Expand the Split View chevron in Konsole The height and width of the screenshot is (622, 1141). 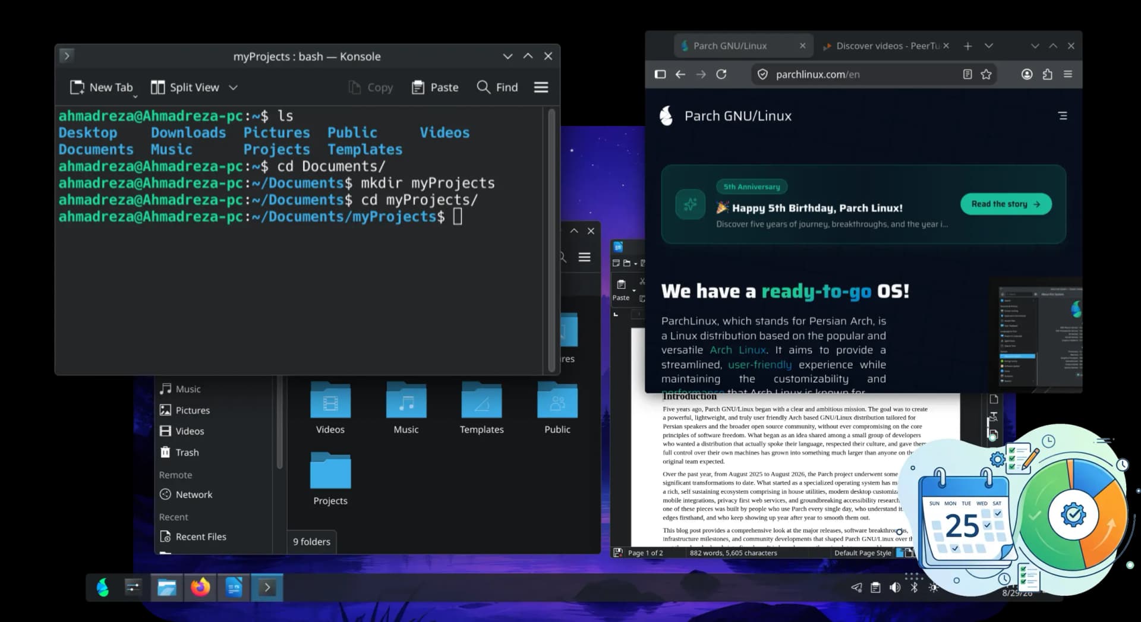coord(234,87)
